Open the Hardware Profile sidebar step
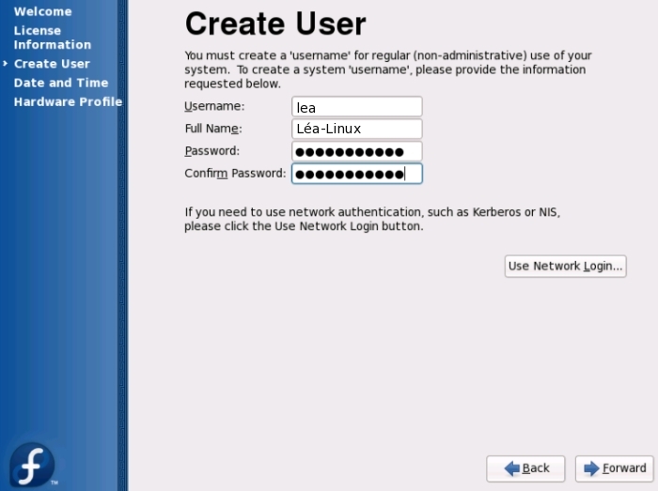 [68, 101]
